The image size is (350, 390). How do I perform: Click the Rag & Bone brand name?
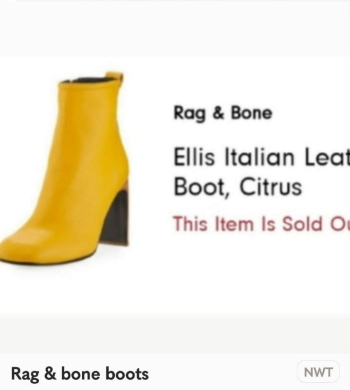point(223,113)
